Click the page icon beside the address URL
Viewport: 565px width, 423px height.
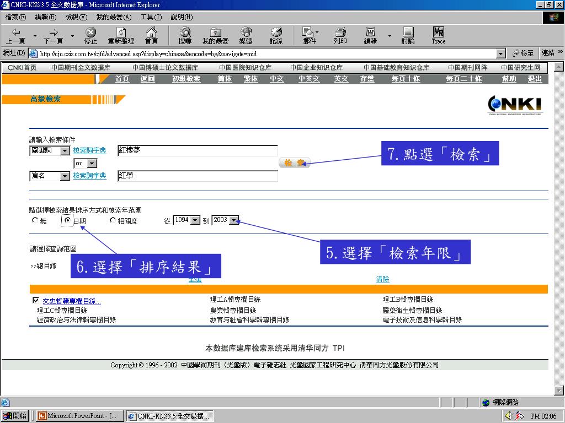33,53
